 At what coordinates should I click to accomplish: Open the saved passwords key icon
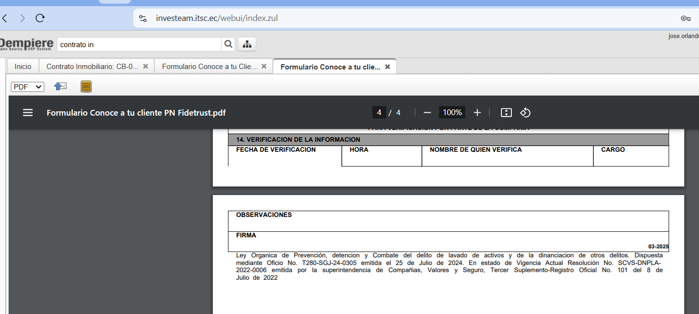[686, 19]
